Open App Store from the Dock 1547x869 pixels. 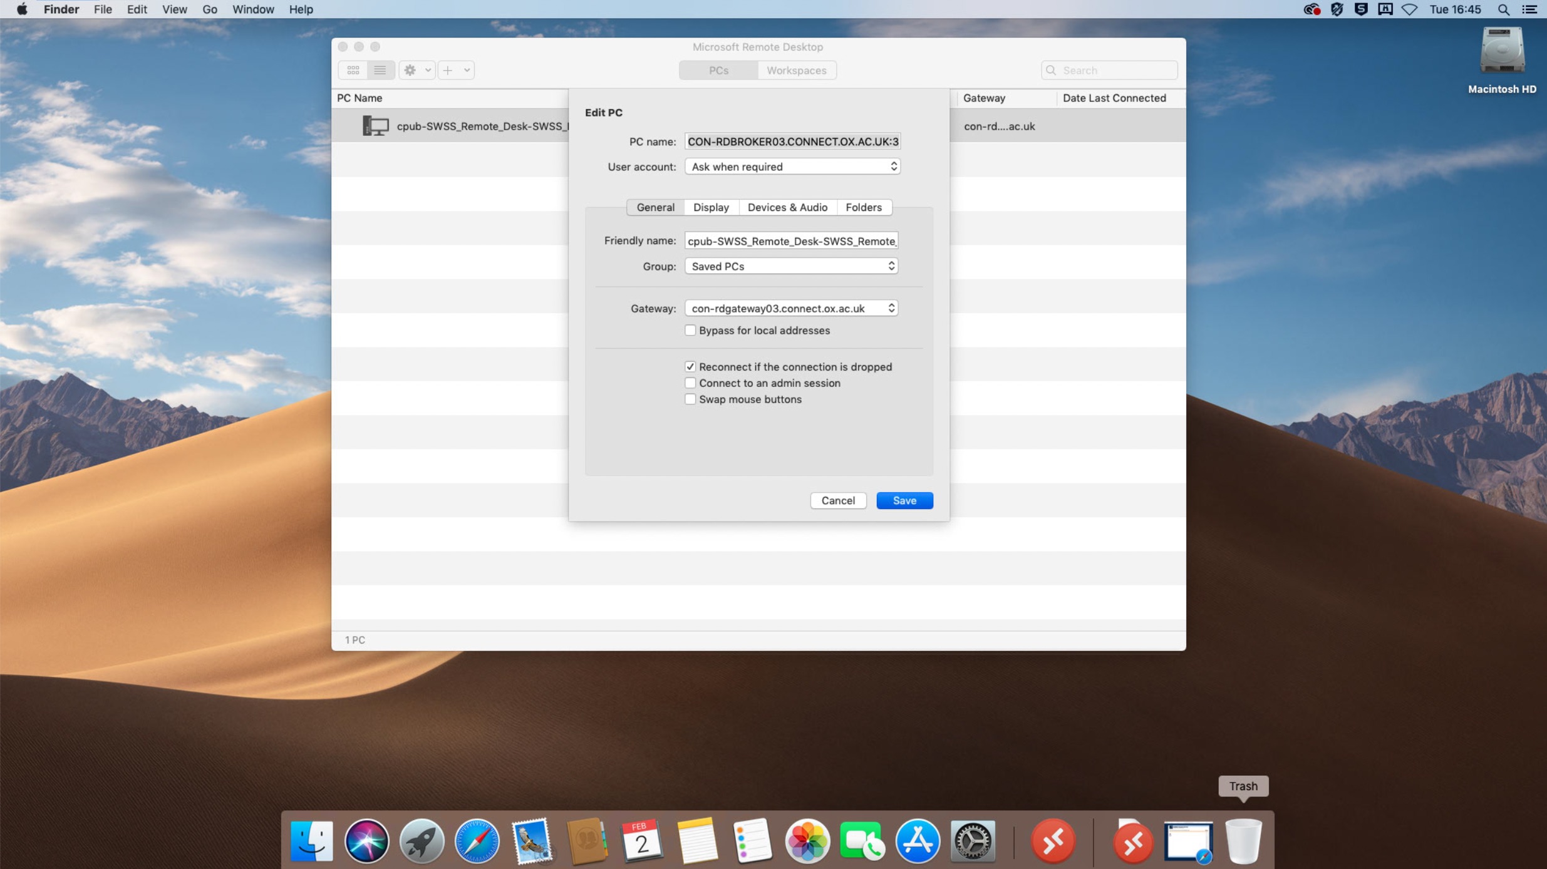coord(918,841)
